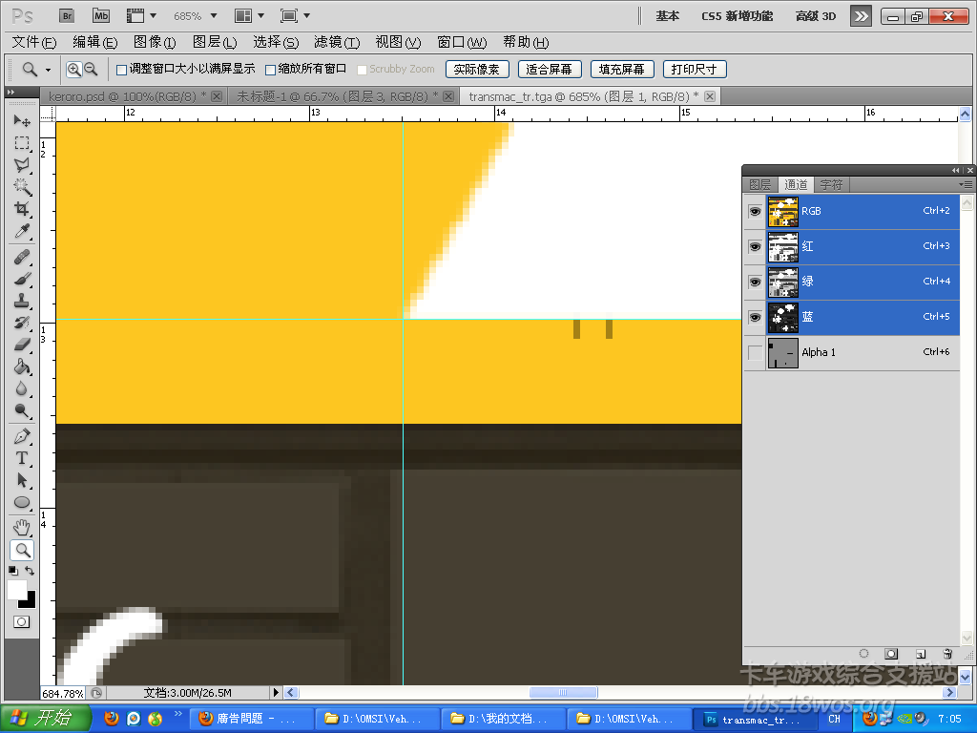Switch to the keroro.psd document tab
Image resolution: width=977 pixels, height=733 pixels.
[x=123, y=96]
